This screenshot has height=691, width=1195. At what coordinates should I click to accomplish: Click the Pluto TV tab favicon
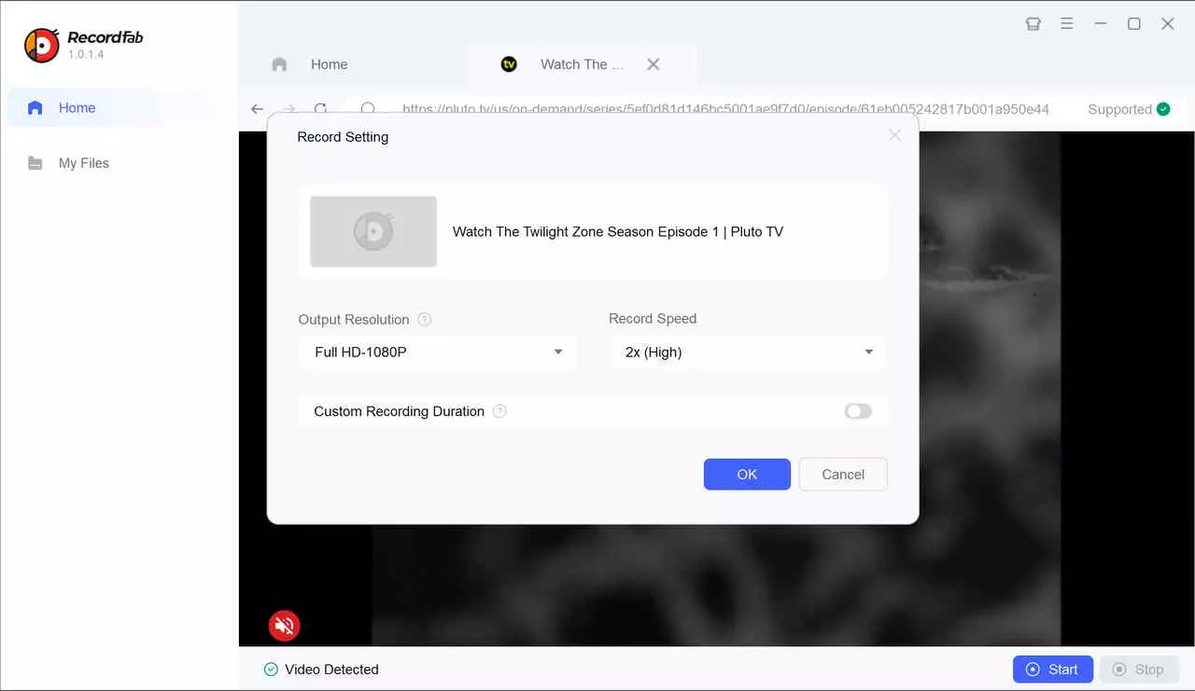pos(509,64)
